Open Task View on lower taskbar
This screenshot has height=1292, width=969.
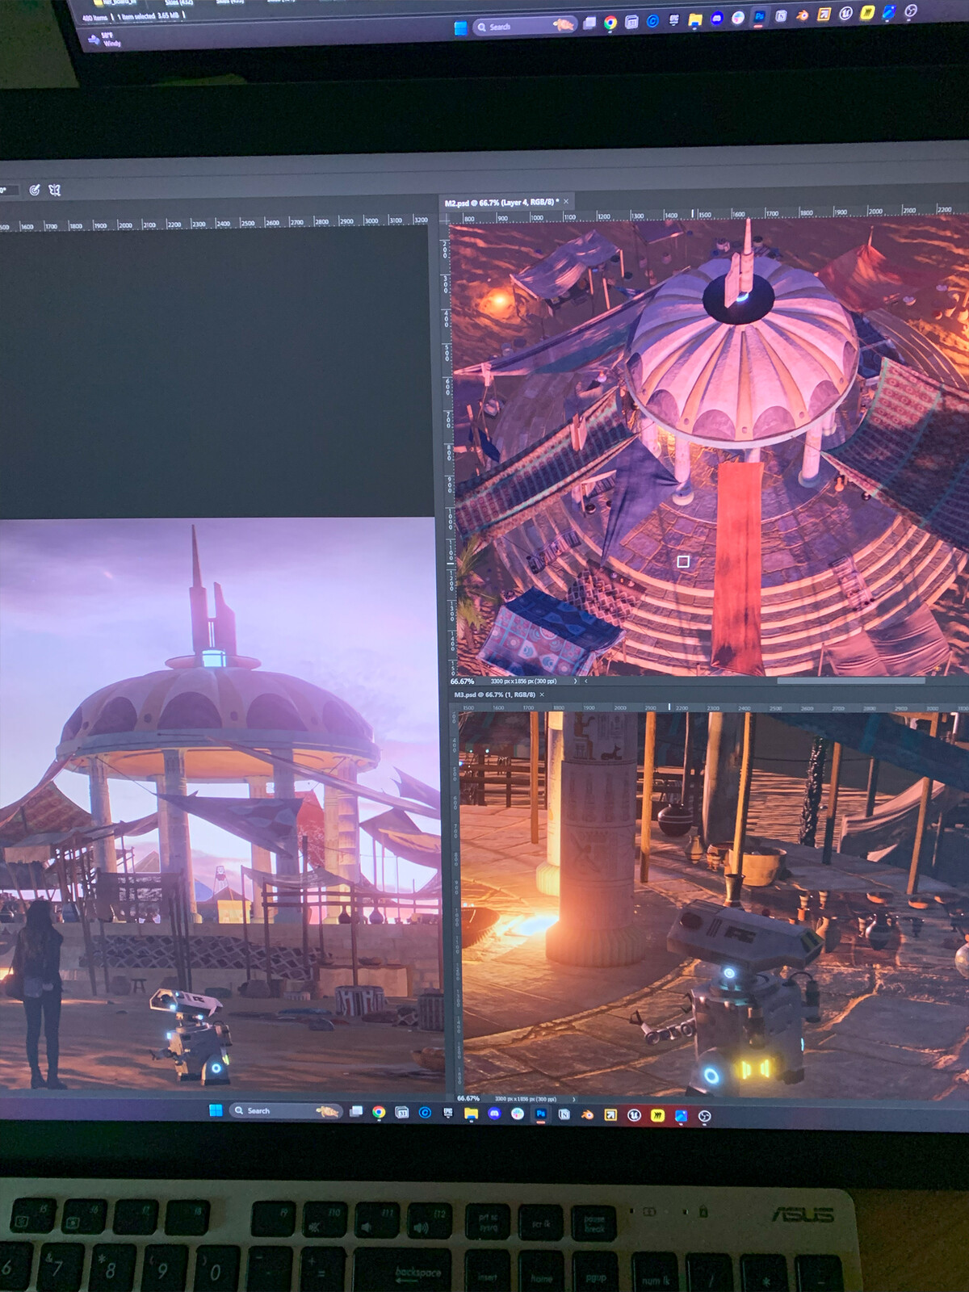[356, 1112]
